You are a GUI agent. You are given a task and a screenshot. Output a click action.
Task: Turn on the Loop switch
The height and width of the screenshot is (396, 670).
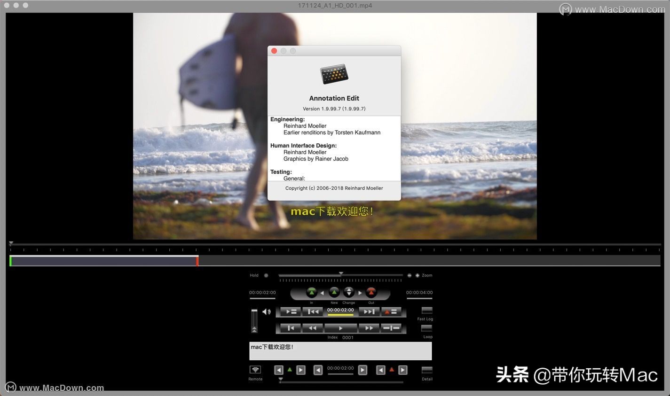[x=426, y=328]
